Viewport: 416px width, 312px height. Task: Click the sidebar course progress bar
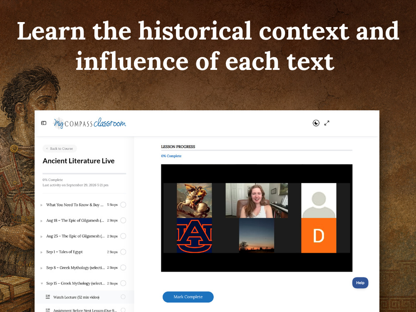(84, 174)
